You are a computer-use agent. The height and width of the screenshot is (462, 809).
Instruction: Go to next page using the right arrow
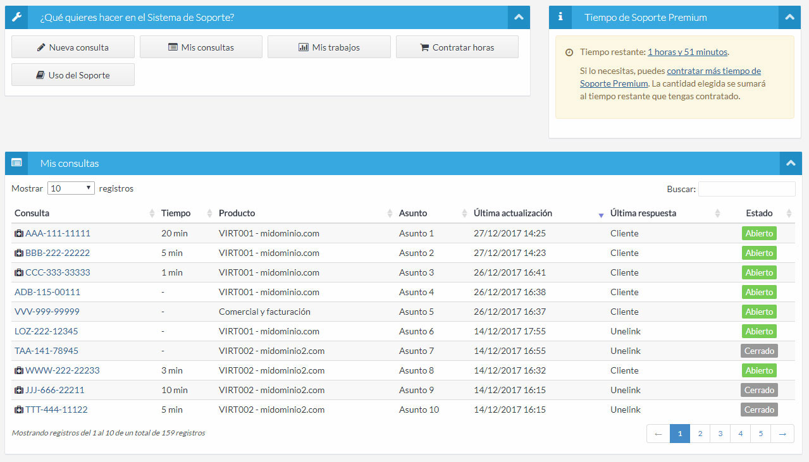coord(782,434)
